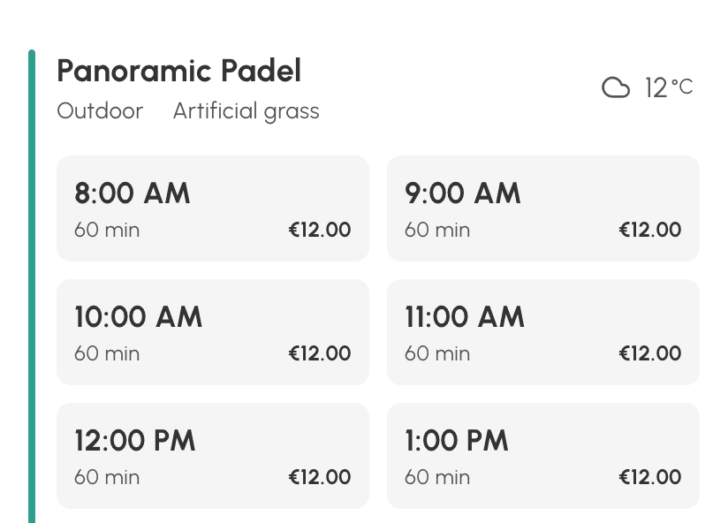Click the 60 min label under 9:00 AM
This screenshot has height=523, width=728.
(x=437, y=230)
